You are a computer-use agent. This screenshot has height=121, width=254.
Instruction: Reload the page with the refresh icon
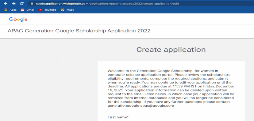[x=22, y=4]
